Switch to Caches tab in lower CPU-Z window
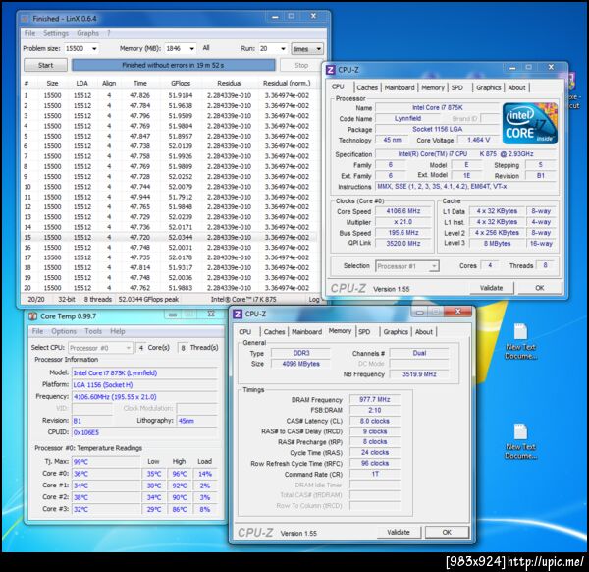The height and width of the screenshot is (572, 589). (x=274, y=331)
